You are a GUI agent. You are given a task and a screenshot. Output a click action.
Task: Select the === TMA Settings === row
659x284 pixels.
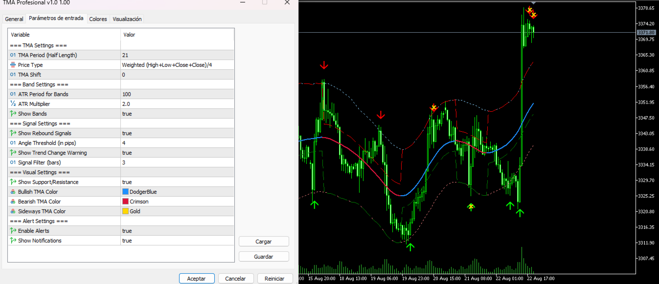[121, 45]
